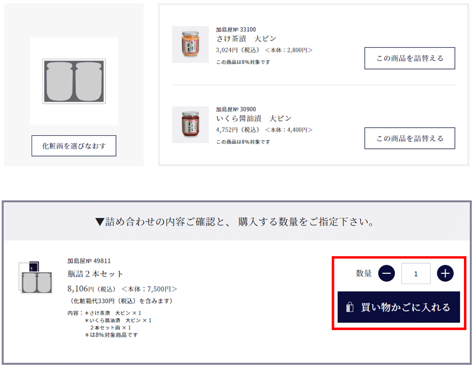Add set with 買い物かごに入れる button
Image resolution: width=473 pixels, height=367 pixels.
(x=399, y=307)
